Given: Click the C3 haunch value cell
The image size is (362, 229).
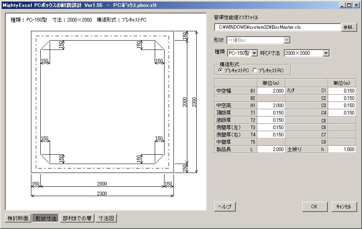Looking at the screenshot, I should (342, 106).
